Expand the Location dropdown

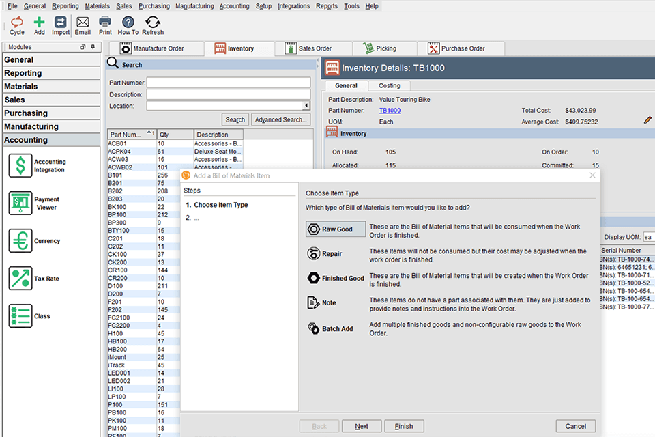(306, 106)
